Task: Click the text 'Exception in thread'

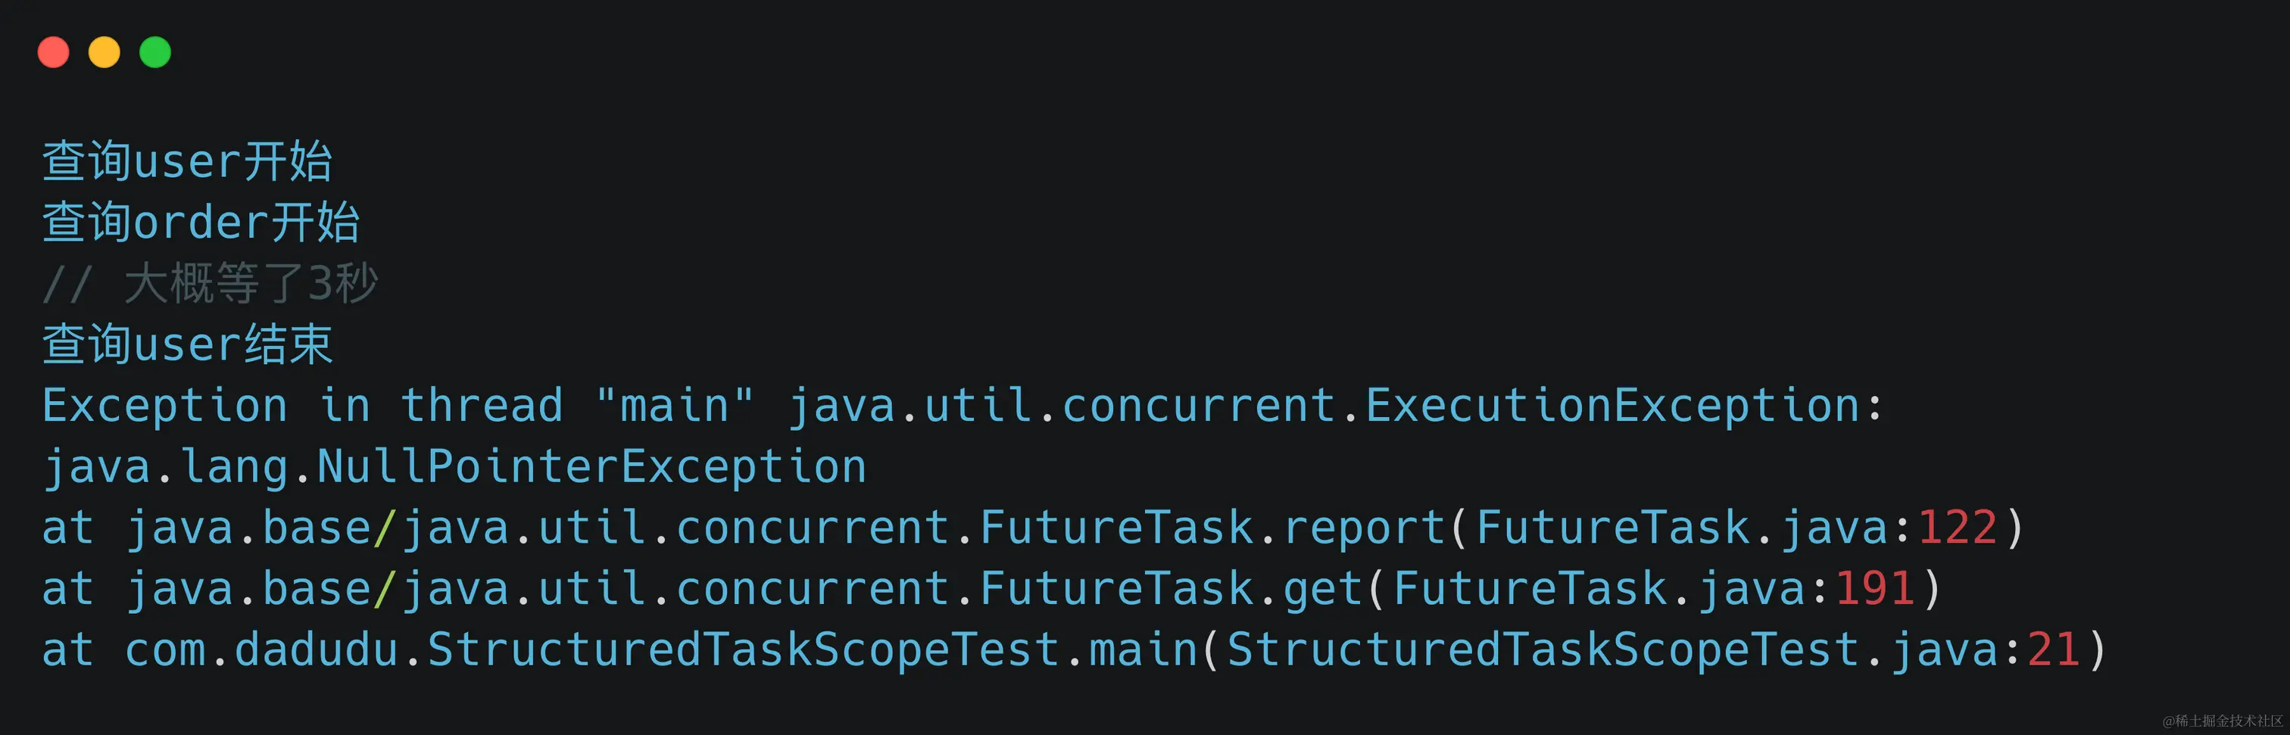Action: 303,406
